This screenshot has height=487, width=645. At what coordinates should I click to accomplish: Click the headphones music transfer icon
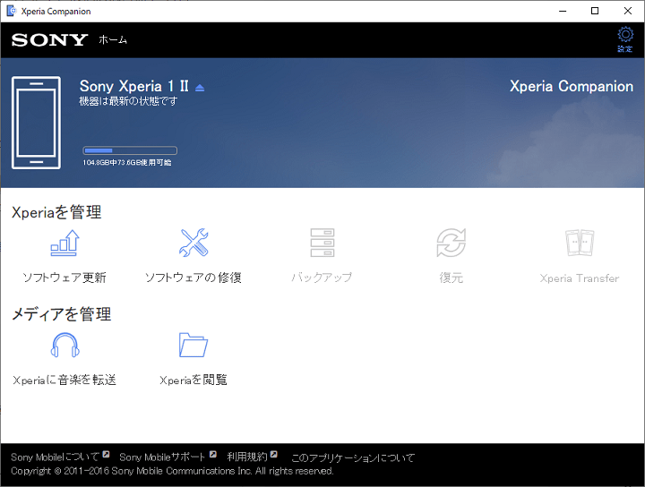click(x=64, y=346)
